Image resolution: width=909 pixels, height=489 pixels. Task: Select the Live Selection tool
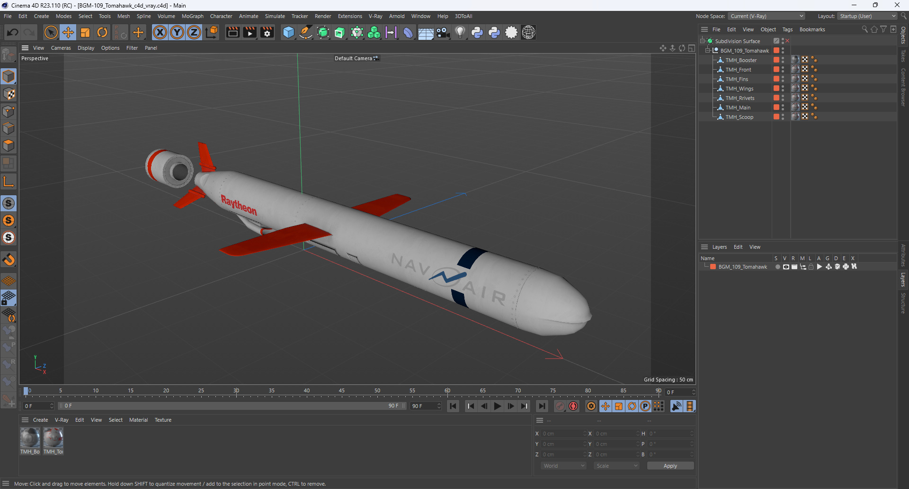click(x=51, y=32)
